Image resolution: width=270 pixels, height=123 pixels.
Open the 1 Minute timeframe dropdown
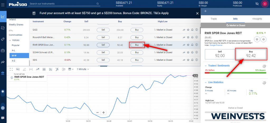coord(83,69)
